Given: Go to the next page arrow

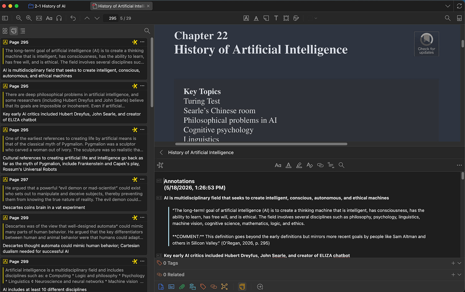Looking at the screenshot, I should click(x=97, y=18).
